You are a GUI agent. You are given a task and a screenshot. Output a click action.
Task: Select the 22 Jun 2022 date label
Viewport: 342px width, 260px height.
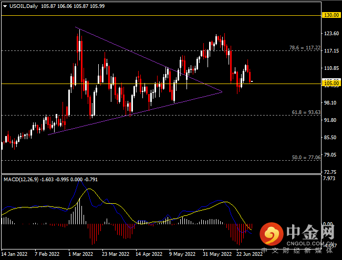point(250,254)
